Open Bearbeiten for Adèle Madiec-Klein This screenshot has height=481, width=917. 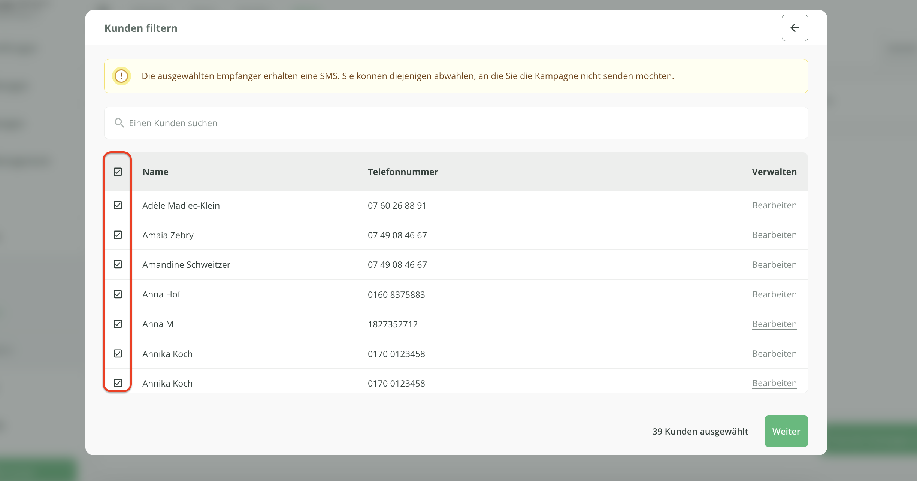click(774, 205)
